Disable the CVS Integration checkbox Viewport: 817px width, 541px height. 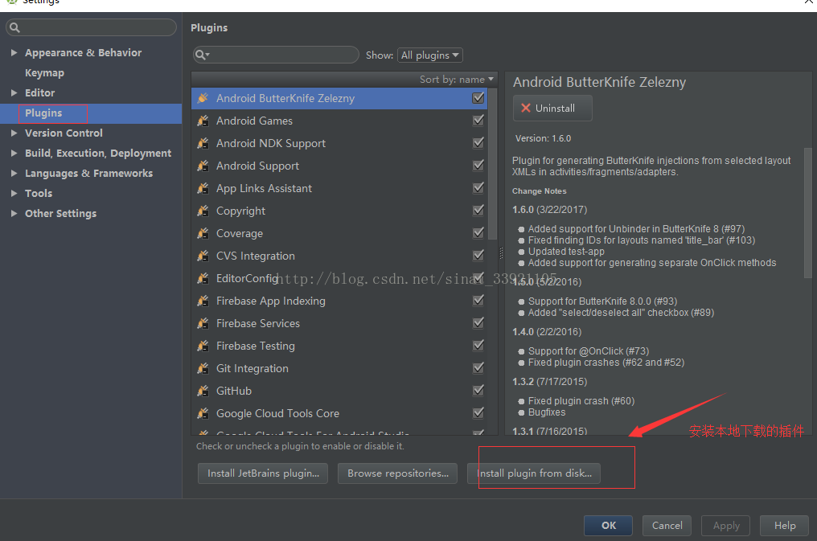(478, 255)
